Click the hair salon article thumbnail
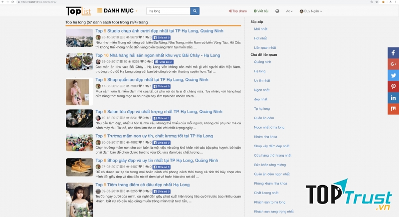 point(79,119)
